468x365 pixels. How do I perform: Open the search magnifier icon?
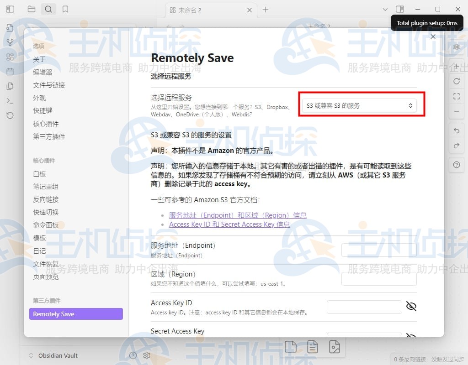(x=48, y=9)
